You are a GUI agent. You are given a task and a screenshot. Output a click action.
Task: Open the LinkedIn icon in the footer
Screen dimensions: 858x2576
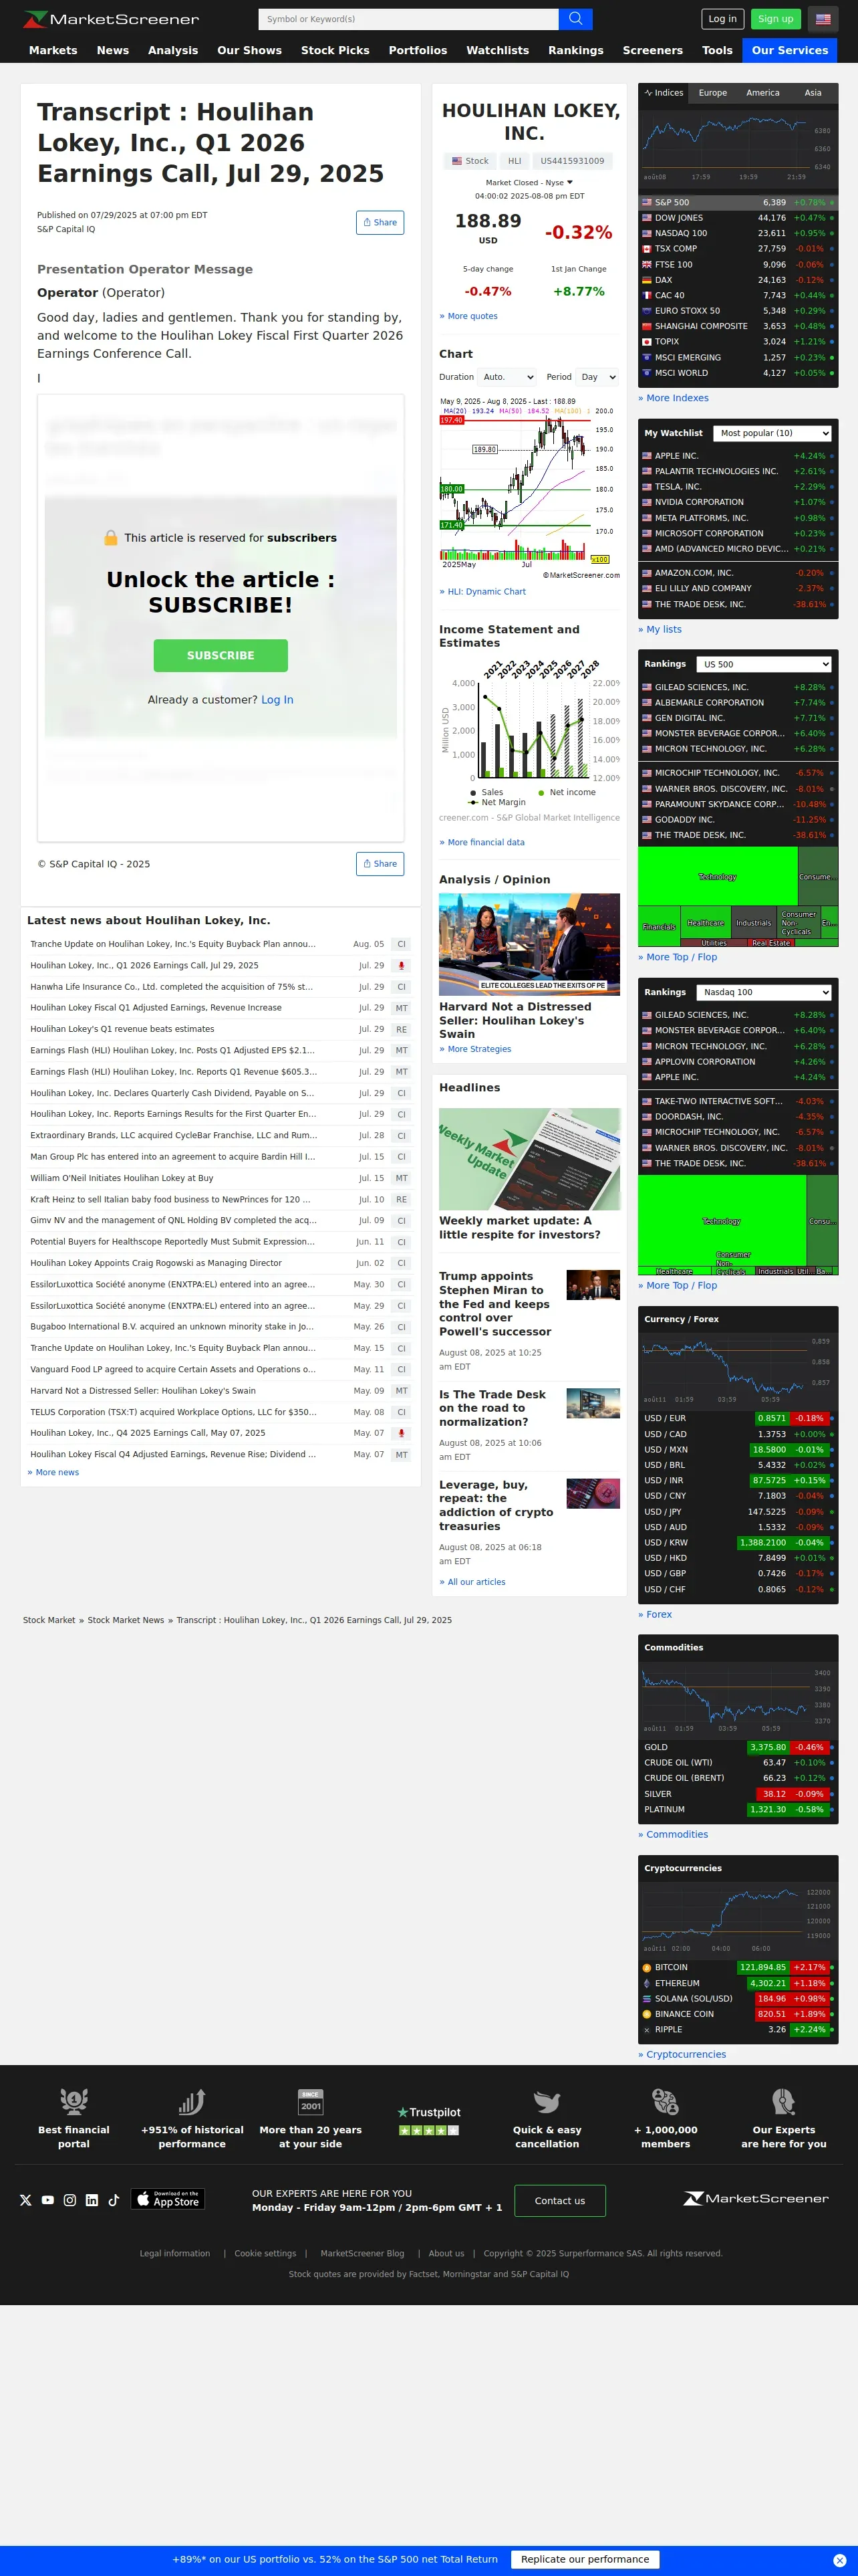[x=92, y=2200]
